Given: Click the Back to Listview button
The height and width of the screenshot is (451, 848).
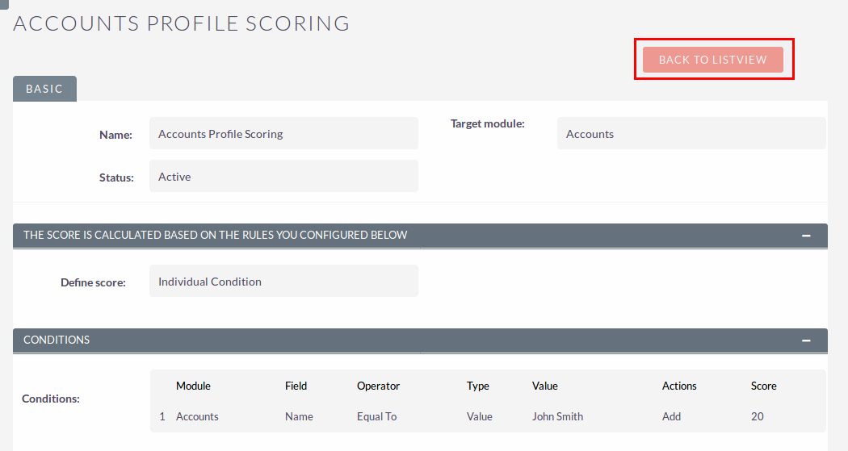Looking at the screenshot, I should (x=713, y=60).
